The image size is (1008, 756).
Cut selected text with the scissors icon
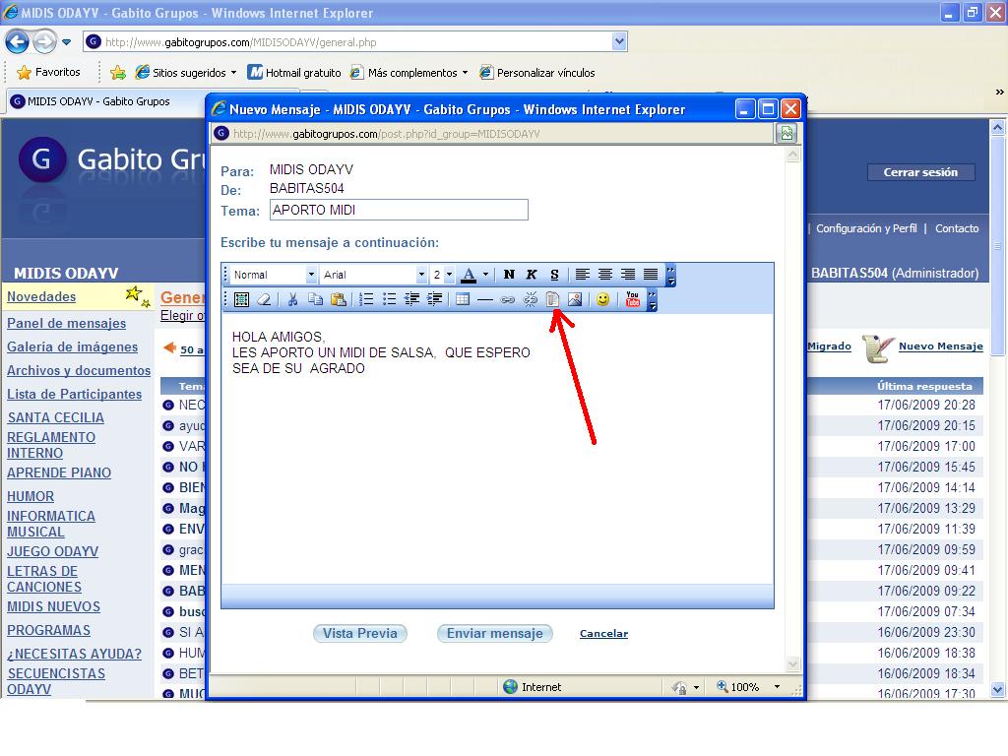click(292, 299)
